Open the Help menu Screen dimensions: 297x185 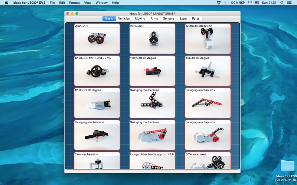(x=115, y=3)
